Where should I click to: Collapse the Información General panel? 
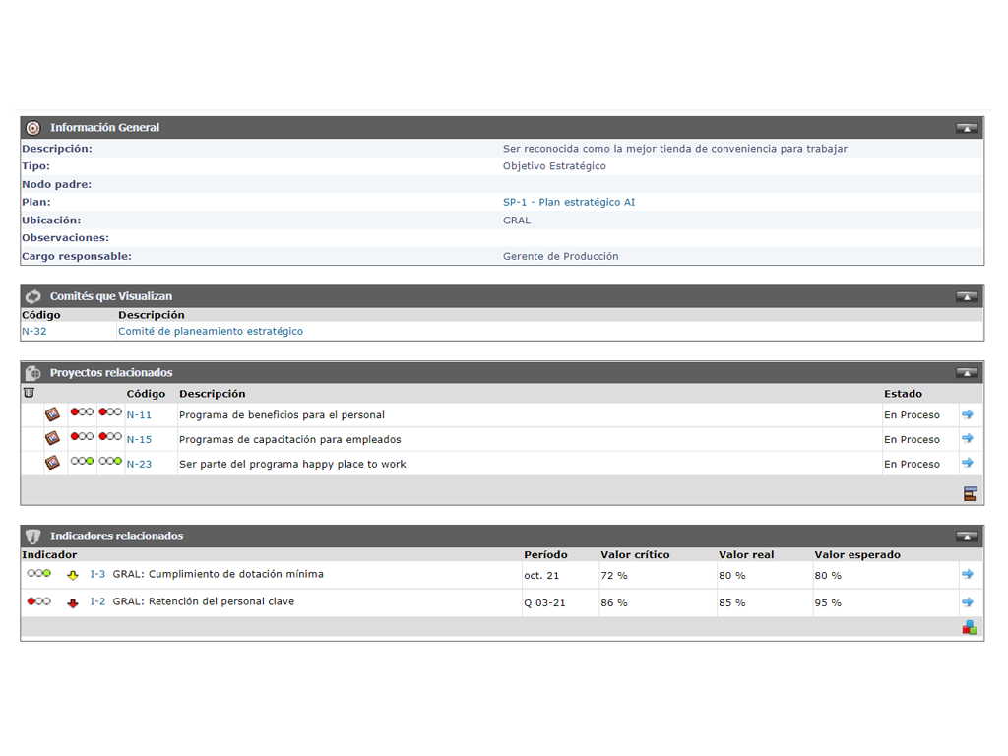click(967, 128)
